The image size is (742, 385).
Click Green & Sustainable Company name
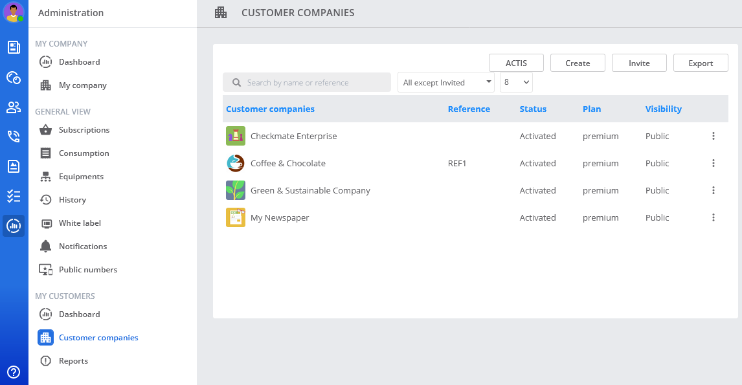point(310,191)
